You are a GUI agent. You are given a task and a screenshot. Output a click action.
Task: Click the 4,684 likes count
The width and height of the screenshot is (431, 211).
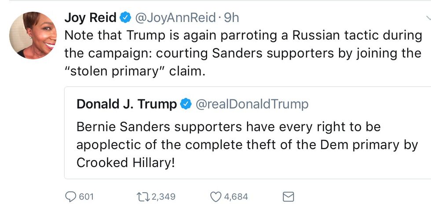(x=236, y=196)
